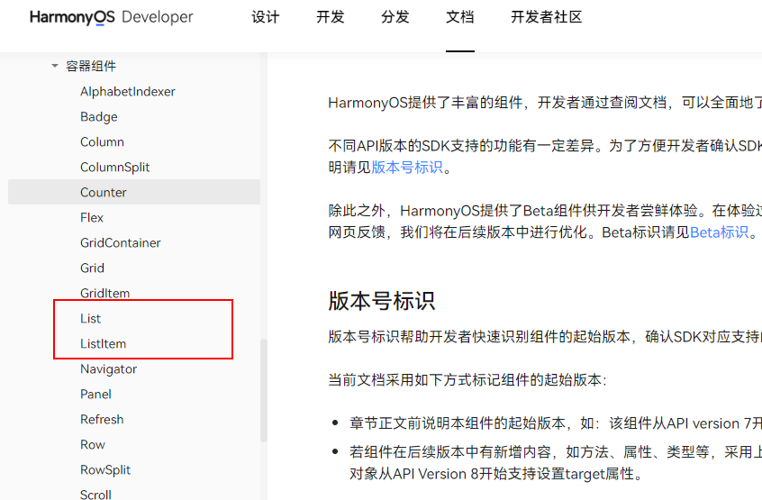Collapse the 容器组件 tree arrow
Screen dimensions: 762x500
click(x=54, y=66)
